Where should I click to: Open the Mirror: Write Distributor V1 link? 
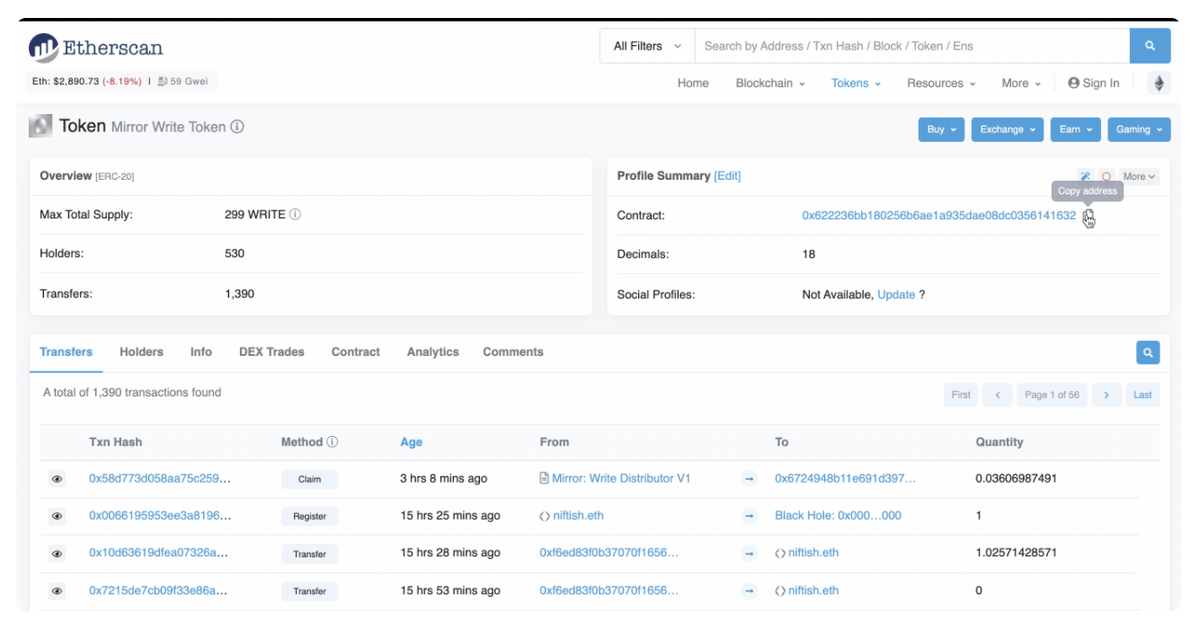pos(620,479)
